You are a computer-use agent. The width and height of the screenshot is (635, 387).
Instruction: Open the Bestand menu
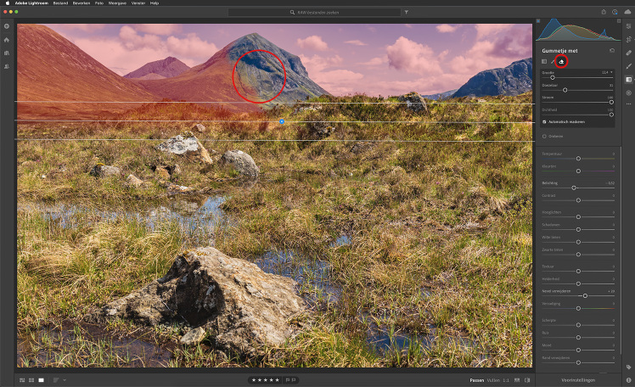[x=60, y=3]
